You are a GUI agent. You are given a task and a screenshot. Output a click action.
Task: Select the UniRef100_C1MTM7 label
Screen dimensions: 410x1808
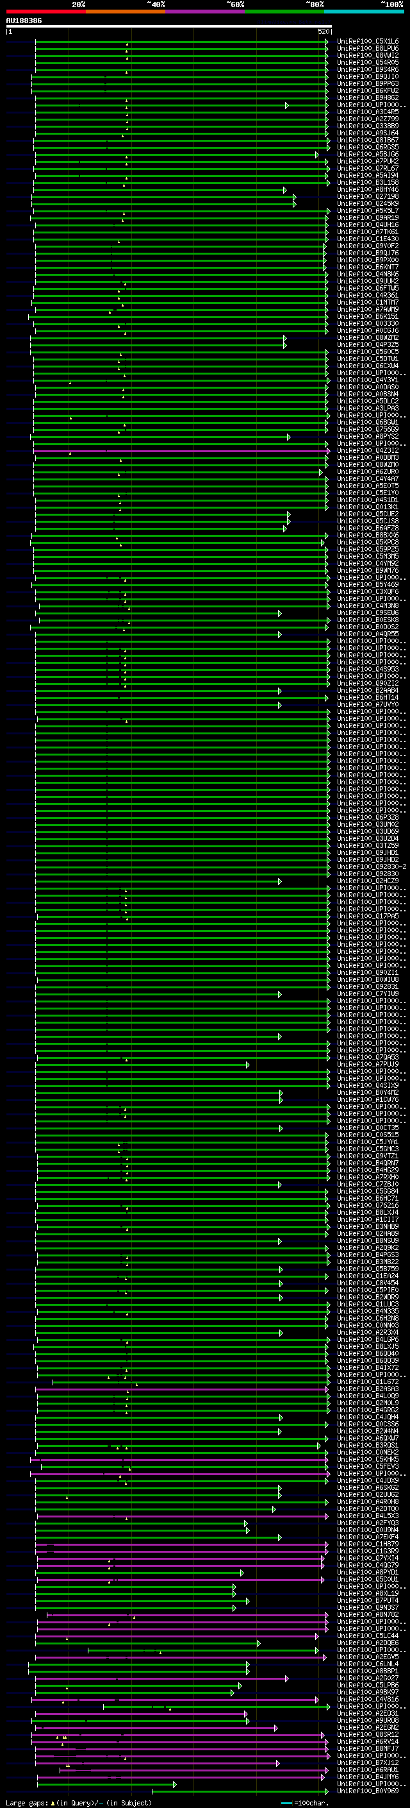click(x=368, y=303)
